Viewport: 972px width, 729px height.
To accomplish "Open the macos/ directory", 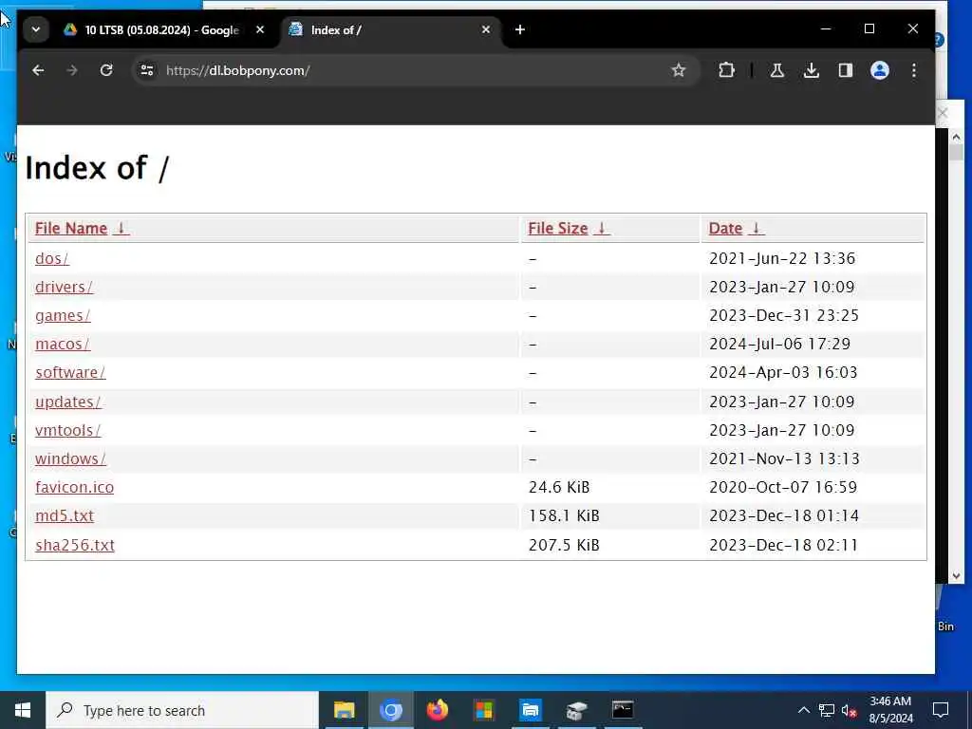I will point(62,344).
